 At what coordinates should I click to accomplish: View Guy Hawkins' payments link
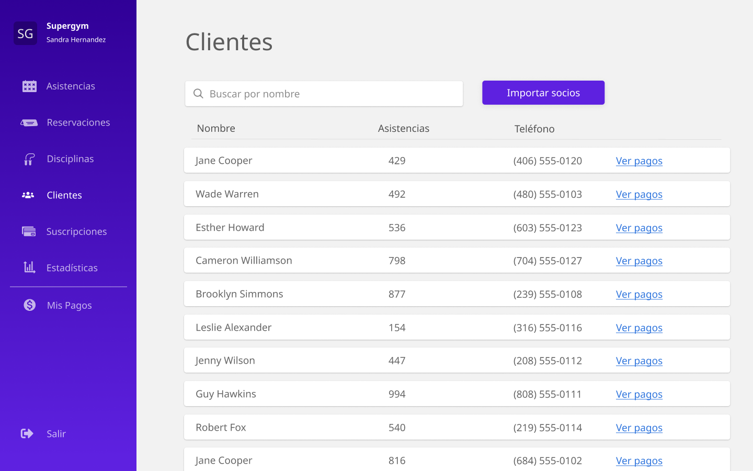pos(639,394)
